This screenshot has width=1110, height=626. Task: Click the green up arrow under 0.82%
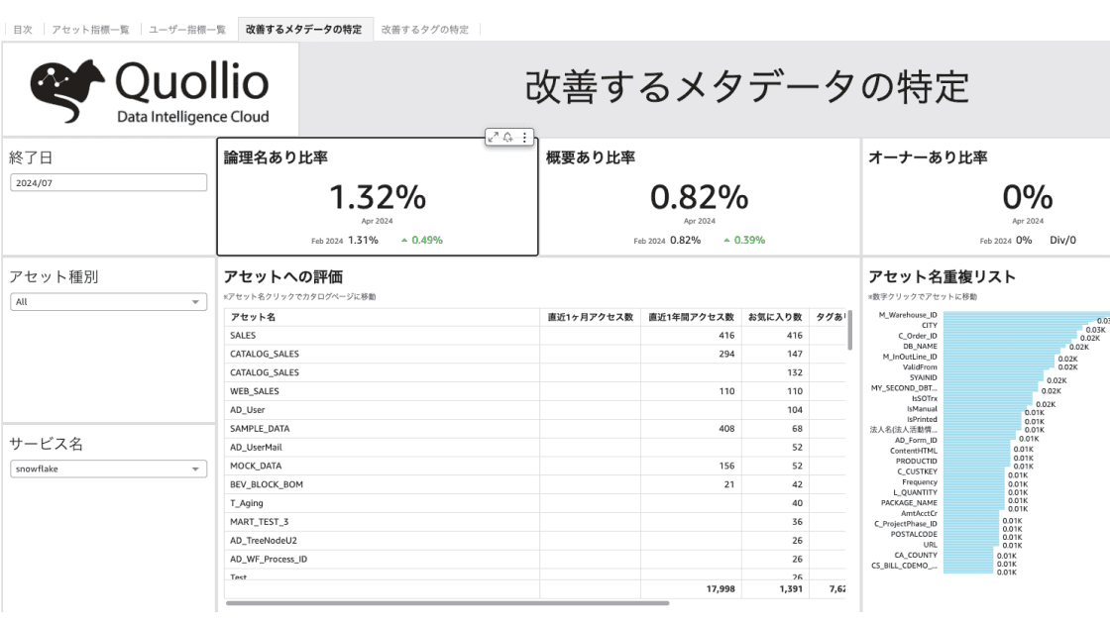click(726, 240)
